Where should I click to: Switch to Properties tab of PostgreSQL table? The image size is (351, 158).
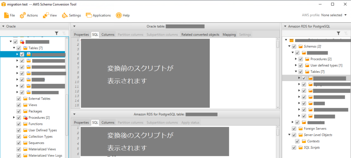pos(82,122)
